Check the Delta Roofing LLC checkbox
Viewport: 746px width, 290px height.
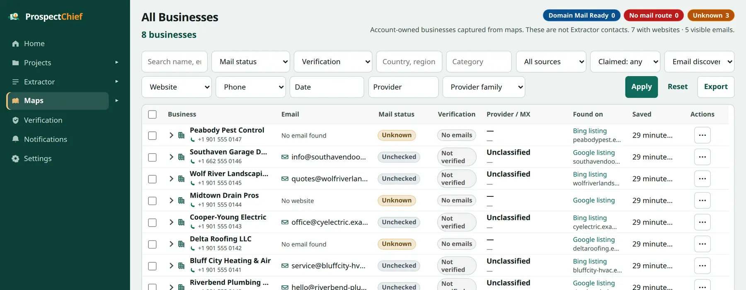(153, 244)
